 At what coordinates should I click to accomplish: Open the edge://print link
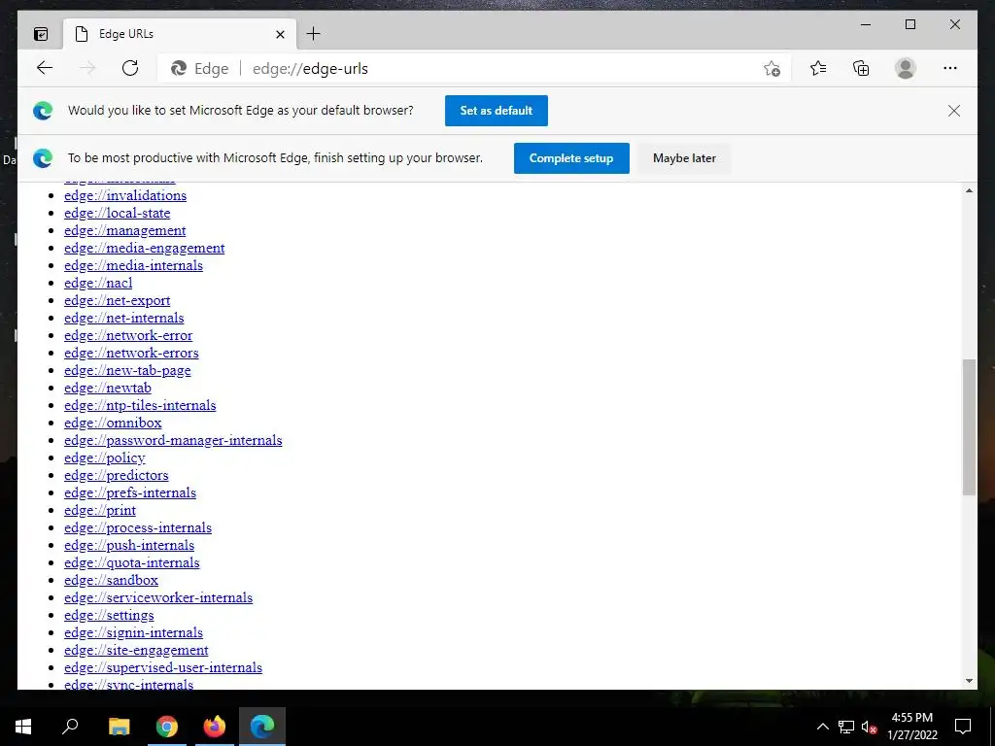pyautogui.click(x=100, y=510)
